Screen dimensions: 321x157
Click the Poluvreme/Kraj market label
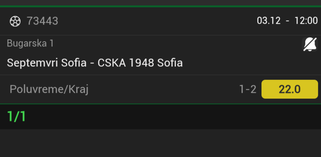coord(49,89)
